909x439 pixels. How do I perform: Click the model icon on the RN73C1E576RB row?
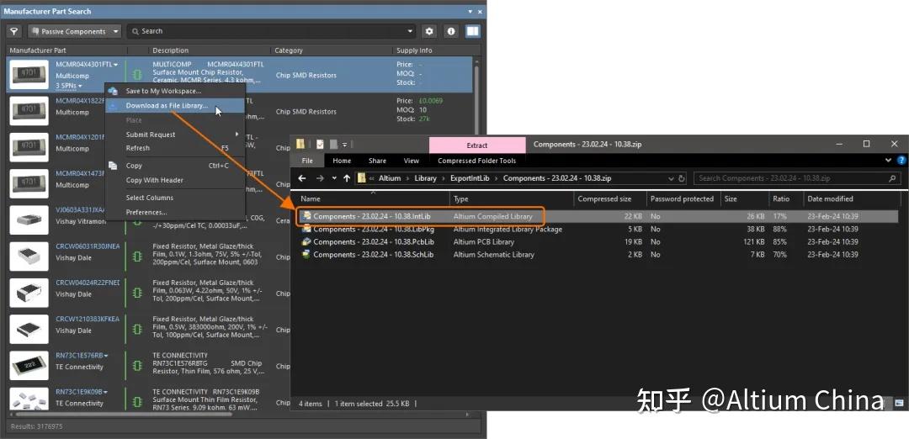click(137, 366)
